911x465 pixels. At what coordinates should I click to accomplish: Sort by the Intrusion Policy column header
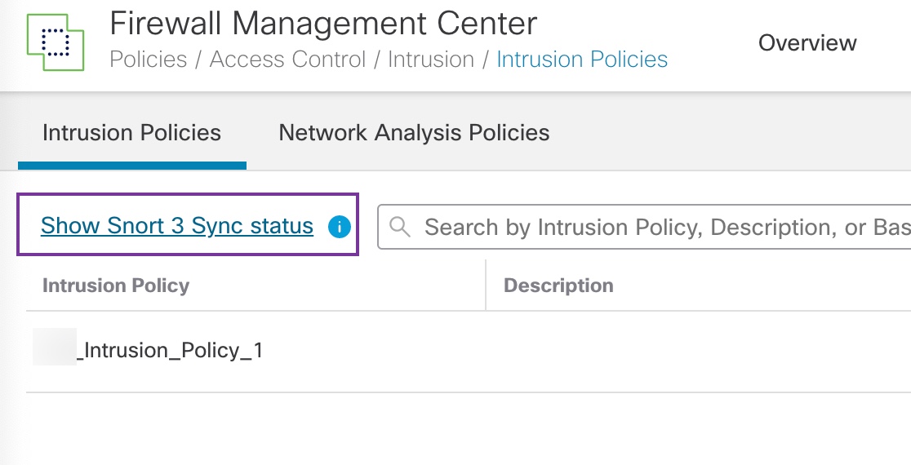[116, 286]
